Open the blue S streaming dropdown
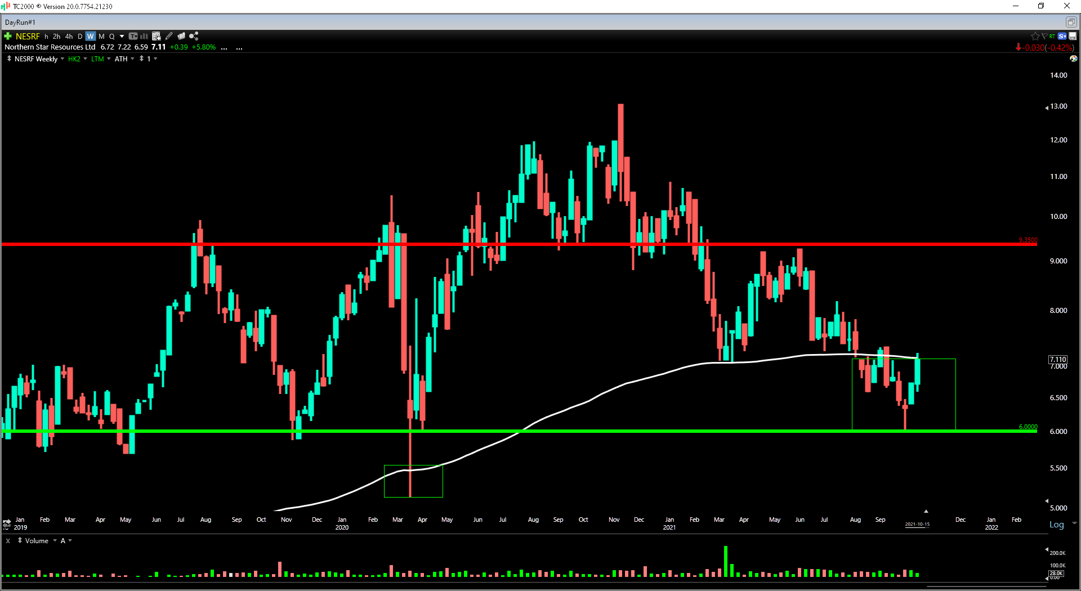The image size is (1081, 591). pyautogui.click(x=1062, y=36)
